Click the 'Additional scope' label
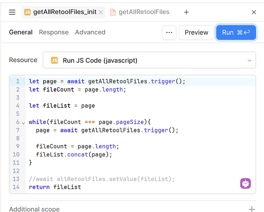This screenshot has height=212, width=264. coord(34,209)
